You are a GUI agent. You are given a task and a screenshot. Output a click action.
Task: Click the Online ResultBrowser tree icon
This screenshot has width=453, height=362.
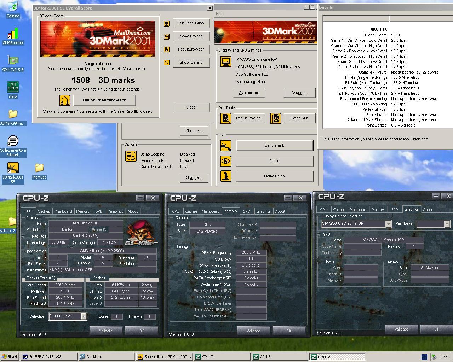(65, 100)
